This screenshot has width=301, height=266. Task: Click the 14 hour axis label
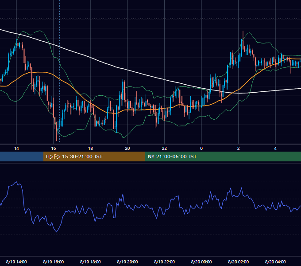[16, 149]
